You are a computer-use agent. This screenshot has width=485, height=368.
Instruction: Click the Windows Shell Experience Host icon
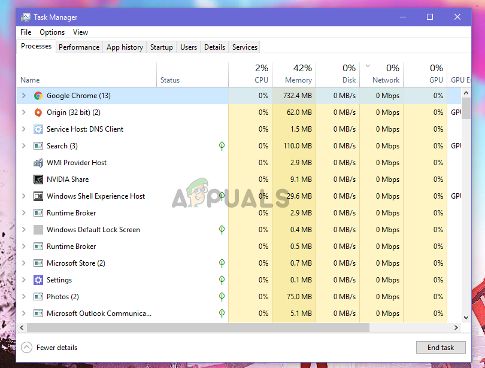pos(38,196)
